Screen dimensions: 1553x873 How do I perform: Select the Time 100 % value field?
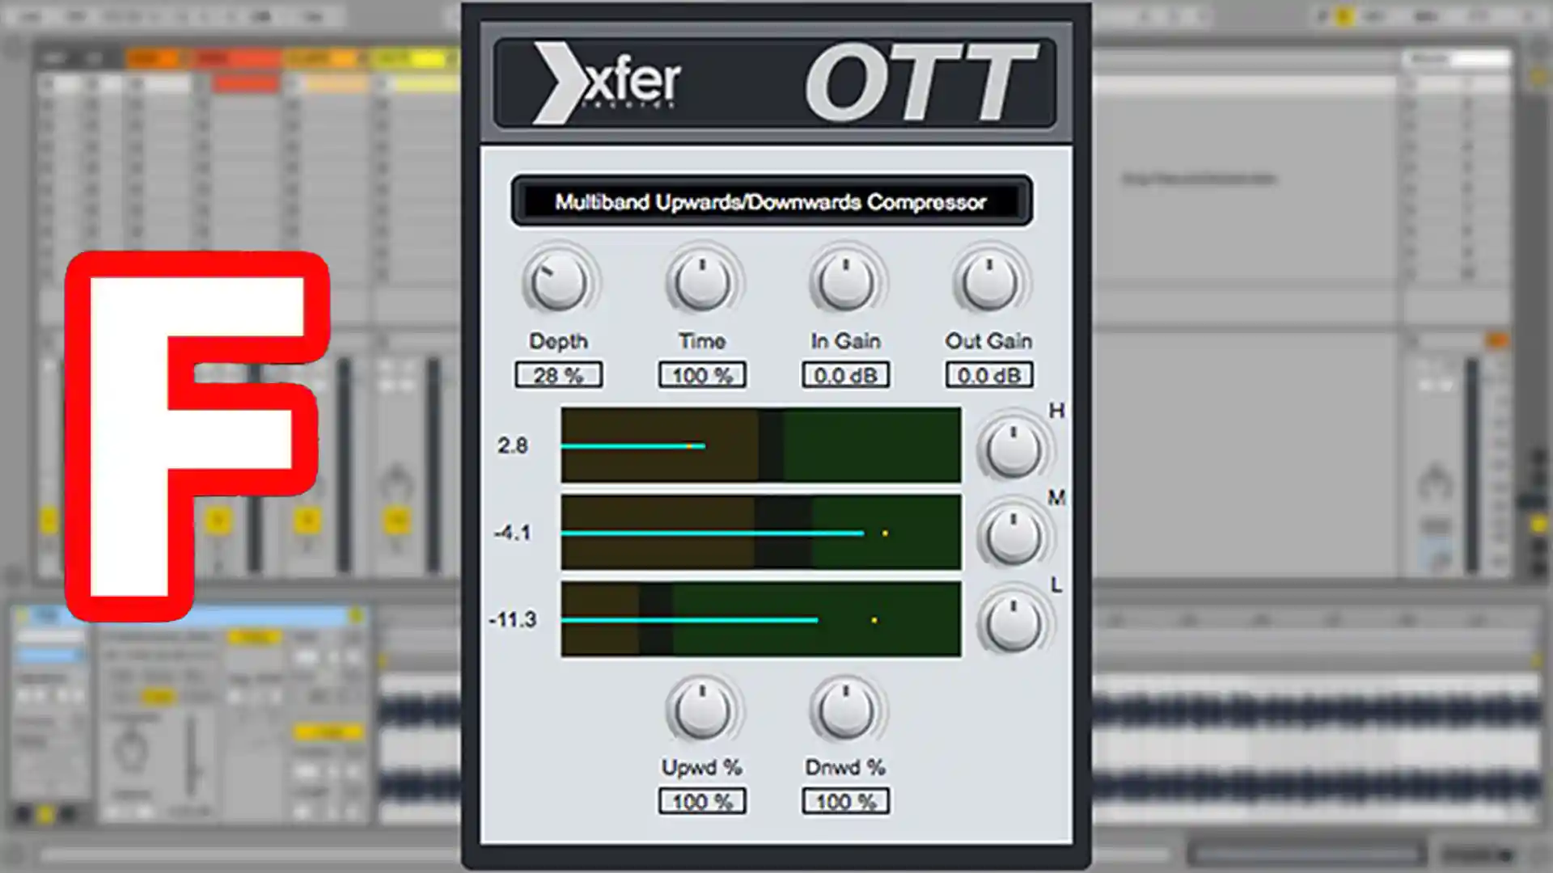tap(702, 375)
